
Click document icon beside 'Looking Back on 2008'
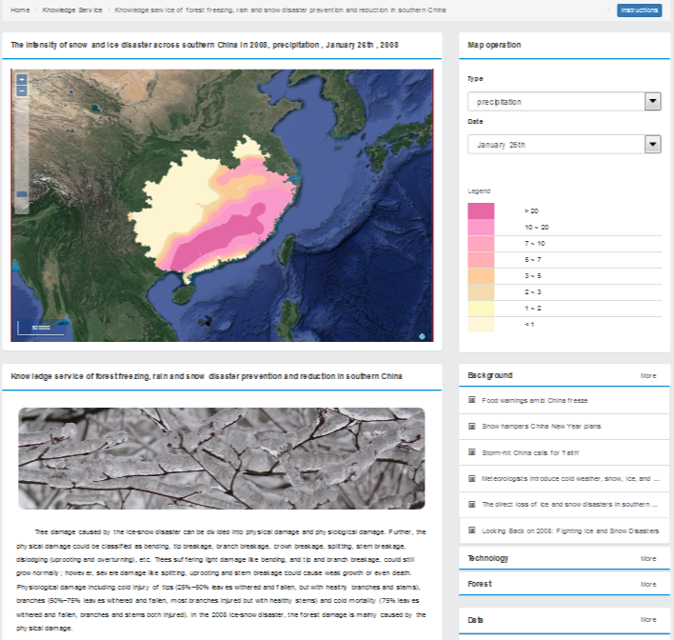pos(471,530)
